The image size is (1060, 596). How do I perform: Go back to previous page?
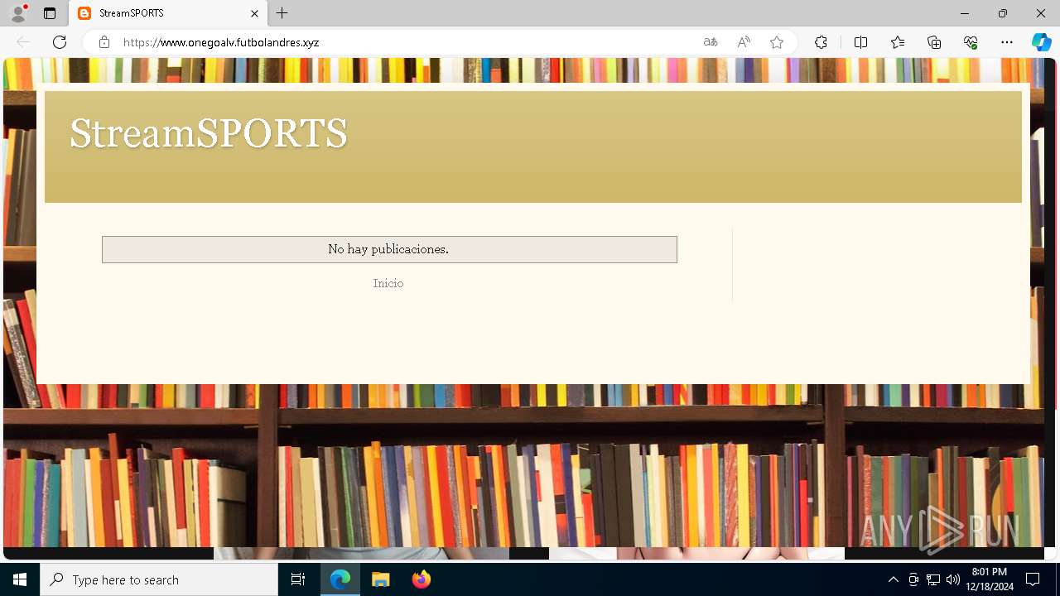click(x=23, y=42)
